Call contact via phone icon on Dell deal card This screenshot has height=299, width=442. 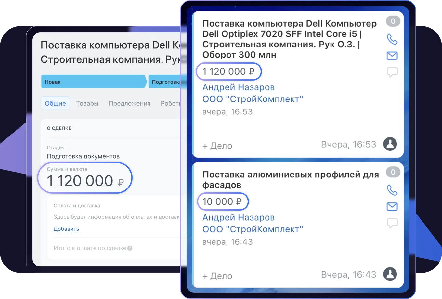392,40
